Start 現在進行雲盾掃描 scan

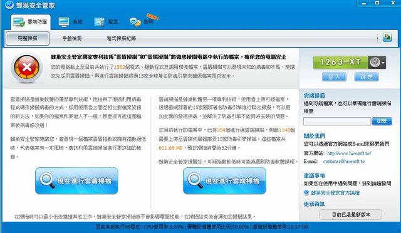point(76,181)
